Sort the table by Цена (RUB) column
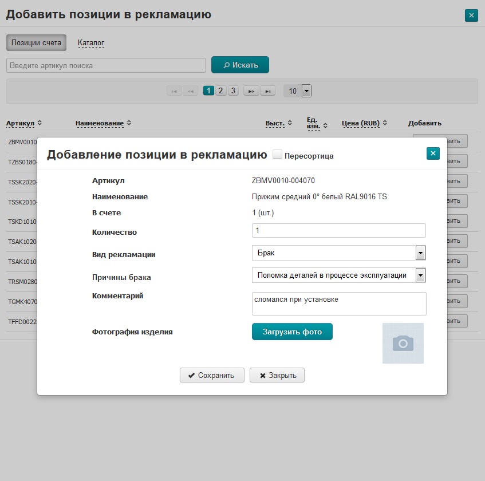The width and height of the screenshot is (485, 481). pyautogui.click(x=364, y=123)
